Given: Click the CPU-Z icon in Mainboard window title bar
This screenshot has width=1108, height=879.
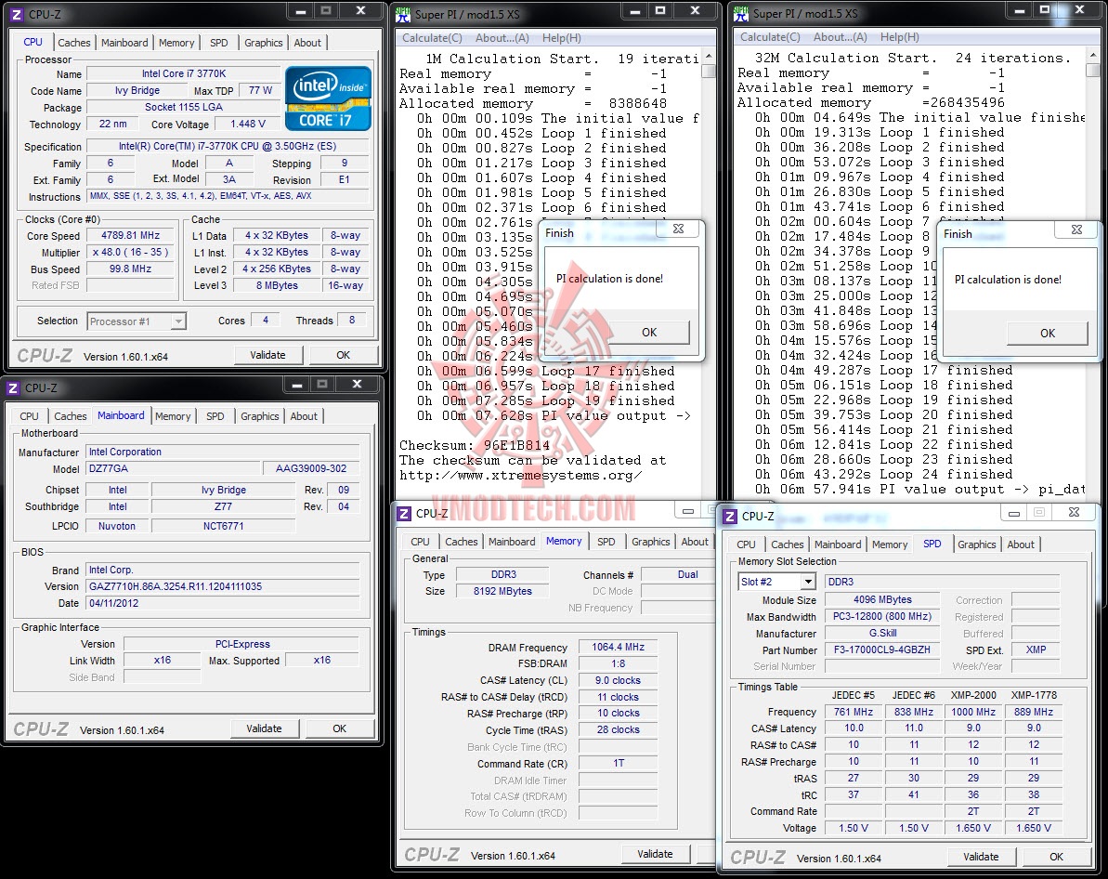Looking at the screenshot, I should (x=13, y=387).
